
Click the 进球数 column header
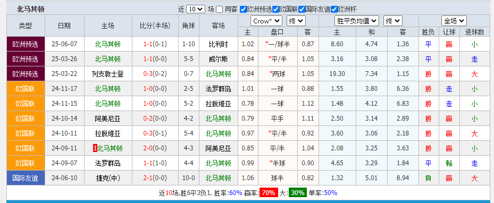tap(475, 32)
